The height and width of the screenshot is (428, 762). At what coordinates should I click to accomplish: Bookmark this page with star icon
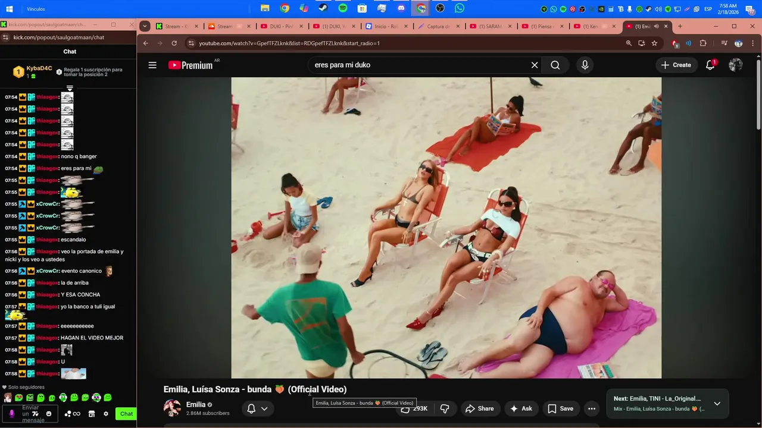pyautogui.click(x=654, y=43)
